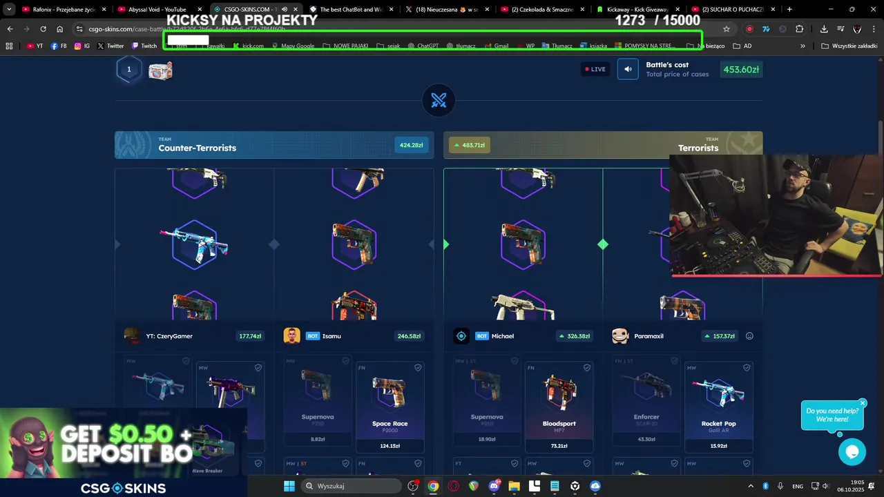Switch to the Abyssal Void YouTube tab

[160, 10]
